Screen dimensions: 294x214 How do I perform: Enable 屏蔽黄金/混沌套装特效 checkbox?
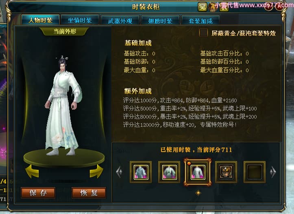(x=203, y=33)
